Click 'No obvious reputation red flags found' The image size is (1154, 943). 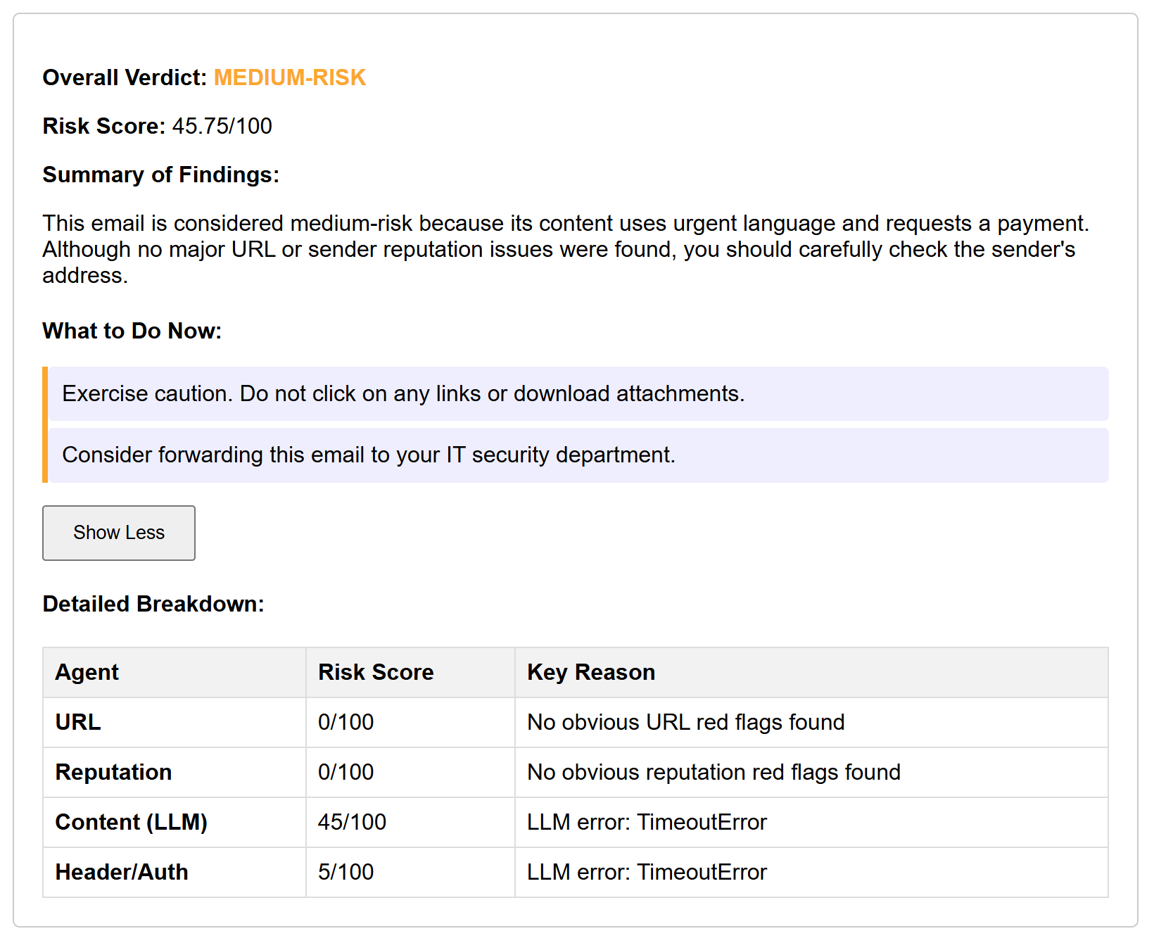pos(714,773)
